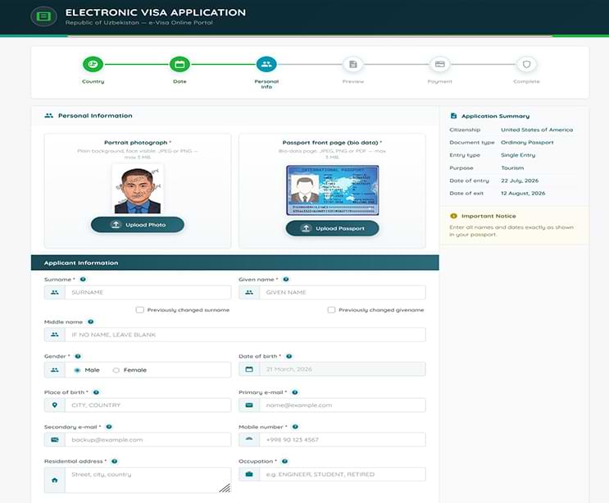
Task: Check Previously changed givename
Action: [331, 310]
